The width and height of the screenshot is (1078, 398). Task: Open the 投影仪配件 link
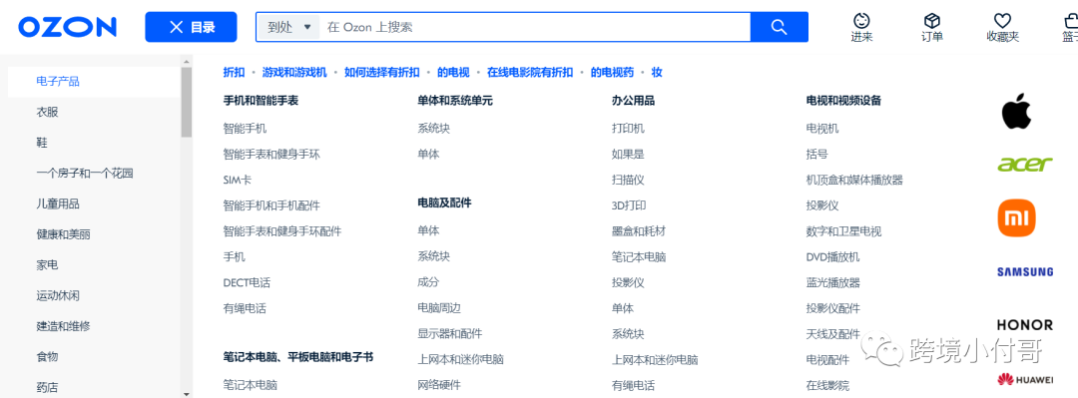click(833, 308)
